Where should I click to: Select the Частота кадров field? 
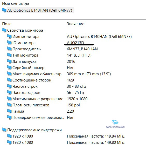coord(26,93)
